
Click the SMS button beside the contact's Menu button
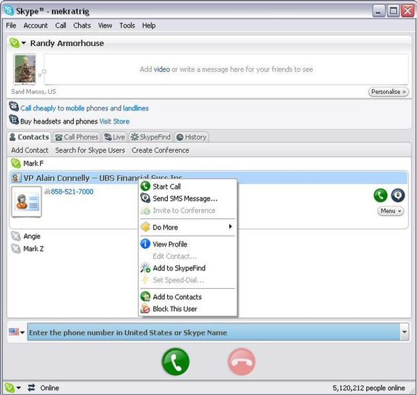(398, 195)
